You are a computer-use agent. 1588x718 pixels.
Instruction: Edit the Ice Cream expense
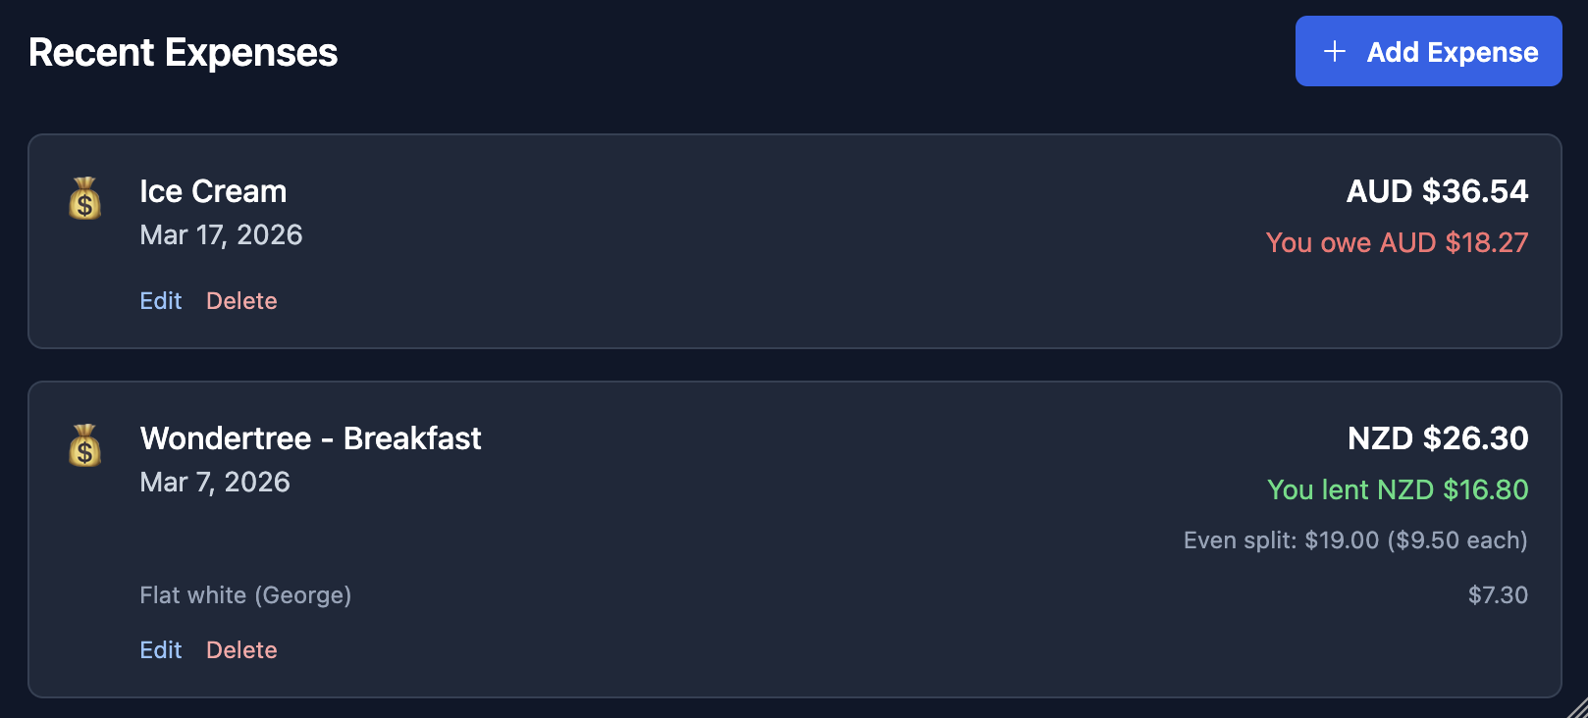pos(161,301)
